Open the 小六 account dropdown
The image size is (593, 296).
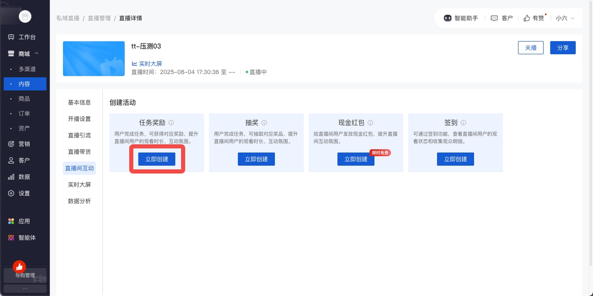(x=565, y=18)
